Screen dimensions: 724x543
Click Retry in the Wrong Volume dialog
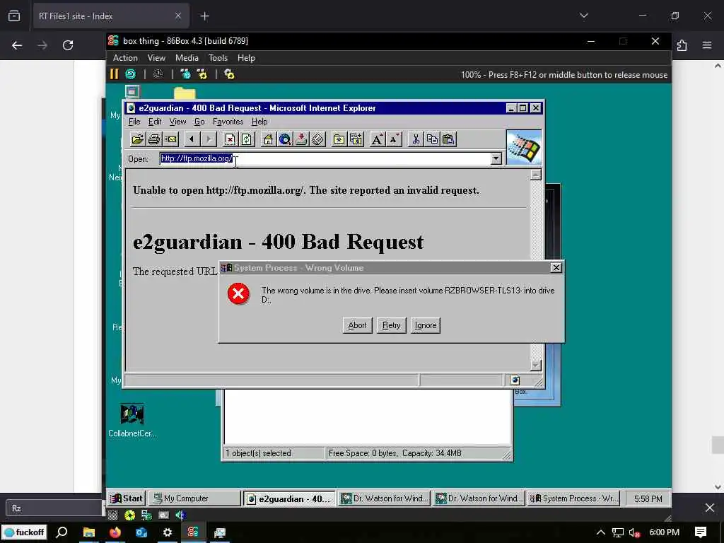point(391,325)
